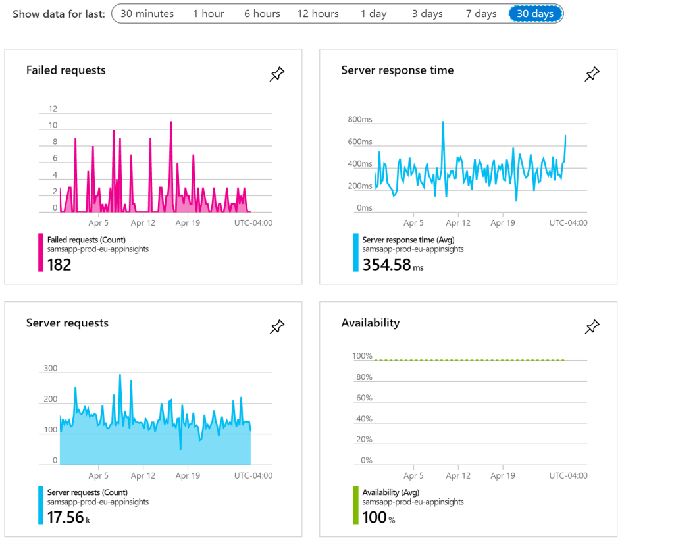This screenshot has height=547, width=674.
Task: Click the selected 30 days option
Action: [535, 14]
